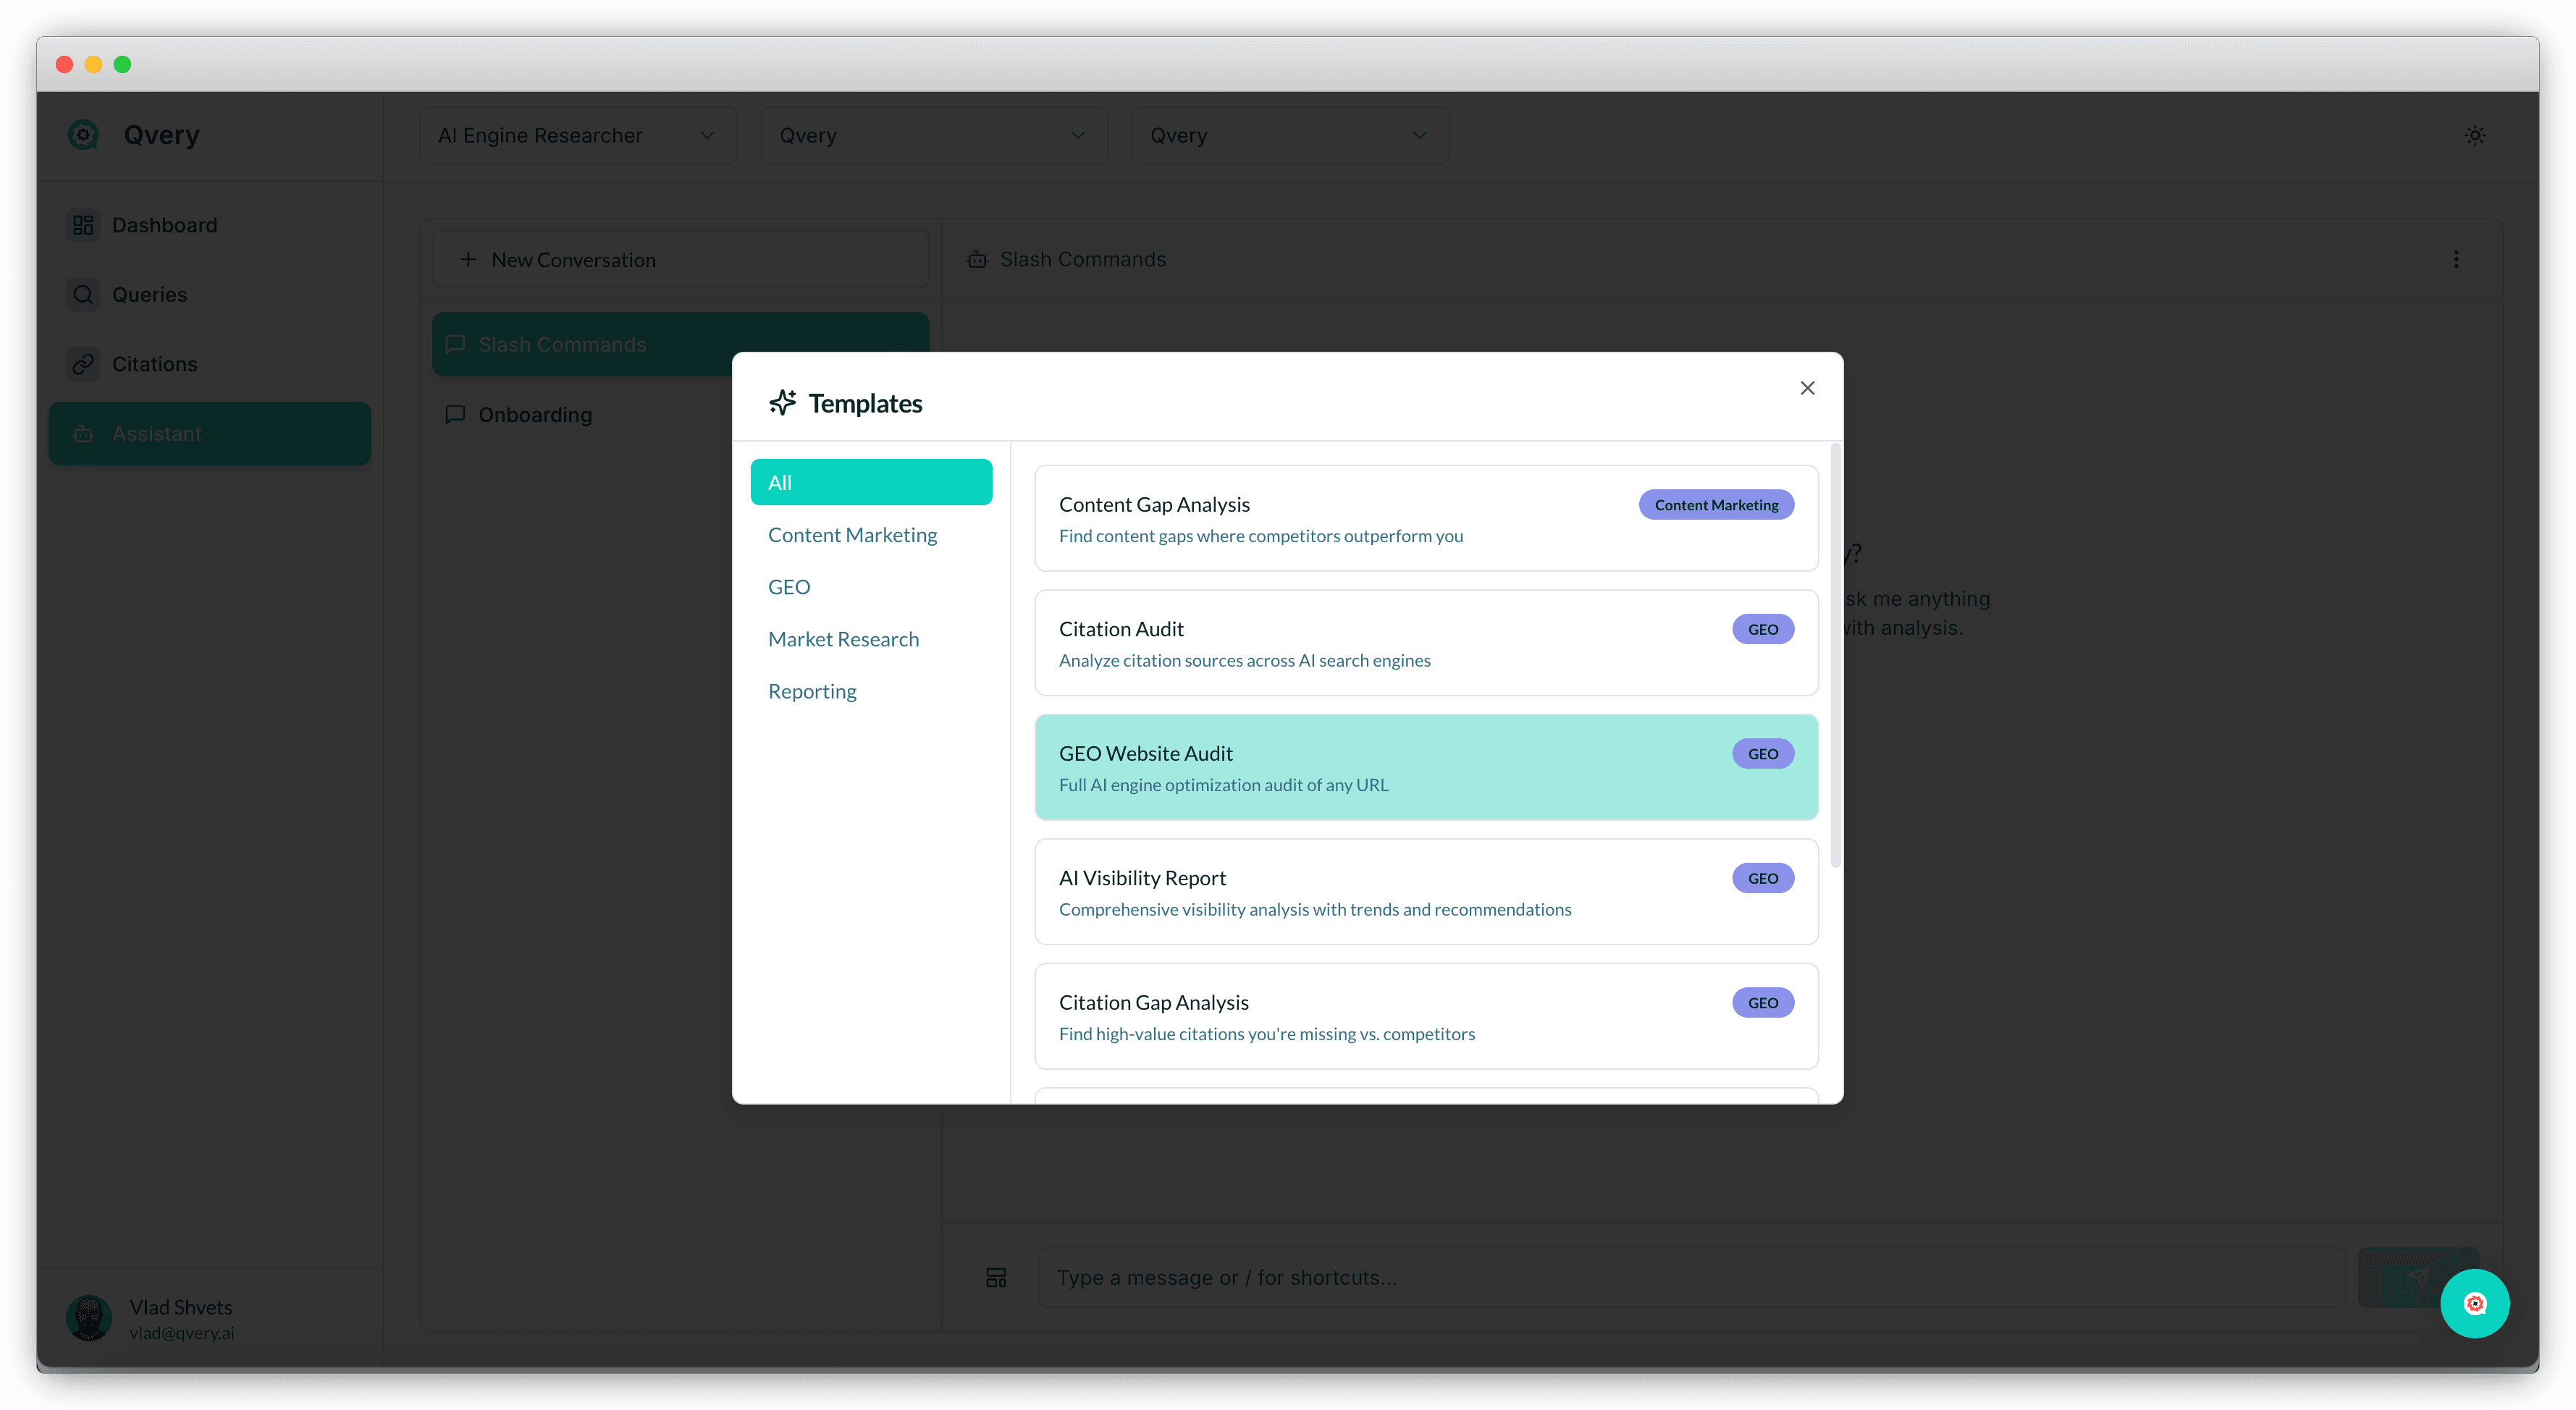Click the templates icon beside message input
Image resolution: width=2576 pixels, height=1410 pixels.
point(996,1277)
